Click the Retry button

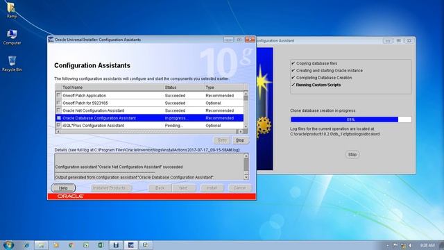[x=222, y=140]
